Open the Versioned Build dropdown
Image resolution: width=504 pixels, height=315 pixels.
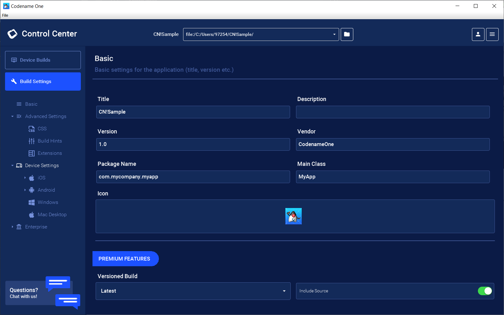point(284,291)
